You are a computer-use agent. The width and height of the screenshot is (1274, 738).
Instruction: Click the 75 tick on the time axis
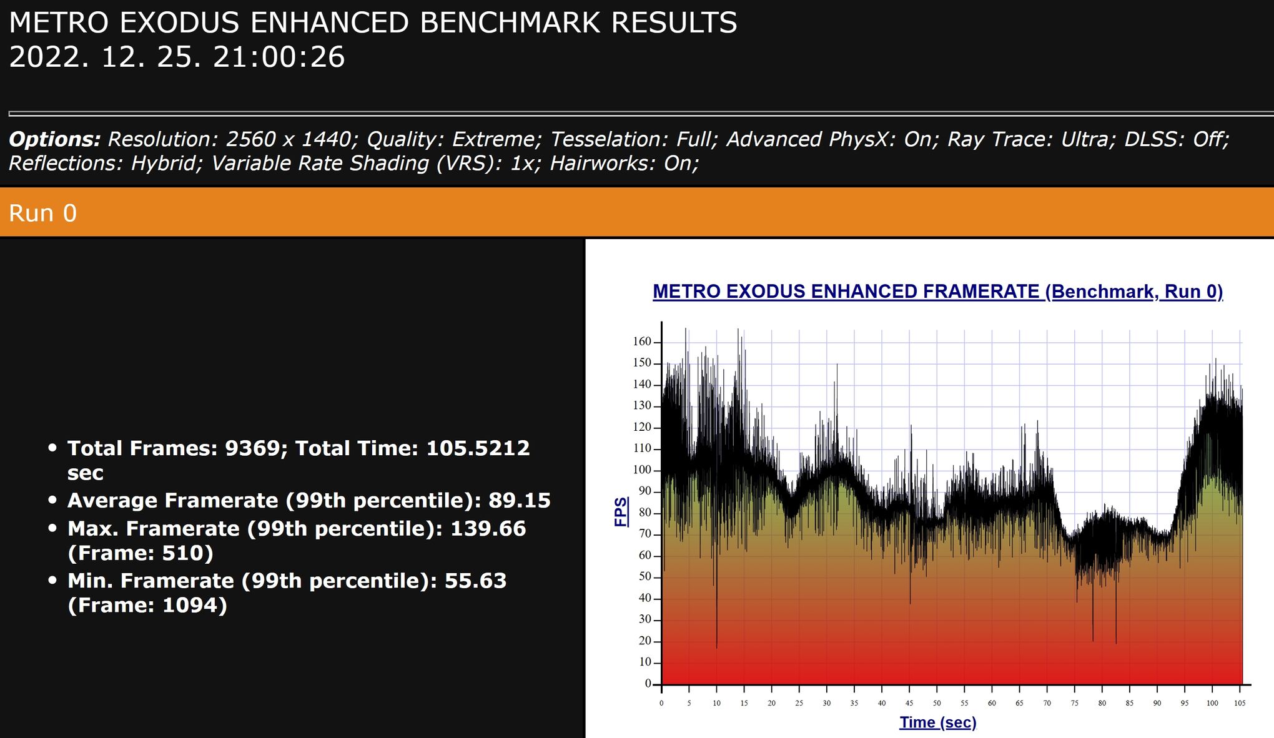point(1075,703)
